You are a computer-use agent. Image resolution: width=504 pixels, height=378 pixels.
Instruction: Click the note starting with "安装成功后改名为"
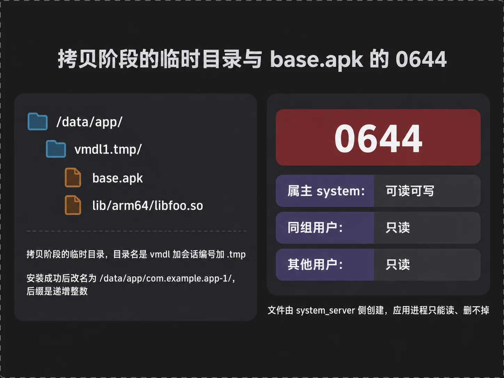[131, 284]
